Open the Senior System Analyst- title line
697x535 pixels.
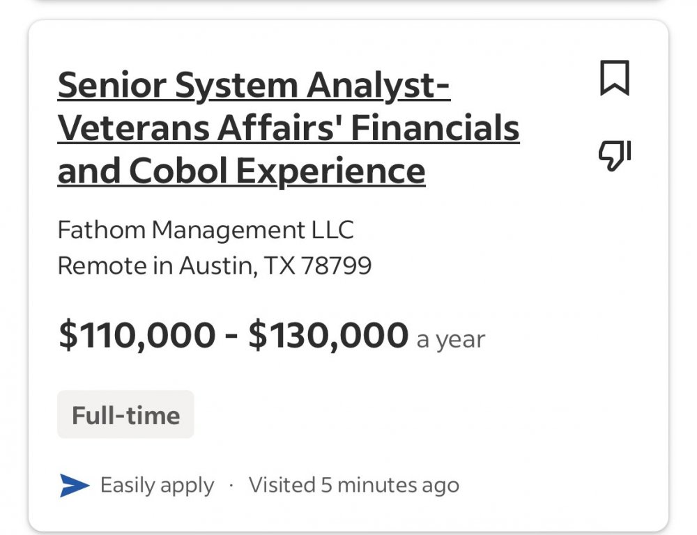click(x=254, y=86)
